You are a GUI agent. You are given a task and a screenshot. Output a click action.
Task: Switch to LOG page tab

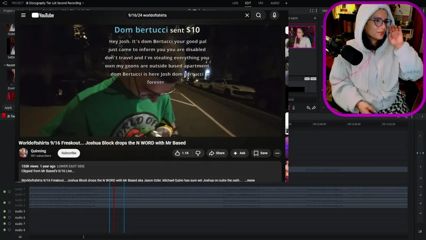coord(235,3)
